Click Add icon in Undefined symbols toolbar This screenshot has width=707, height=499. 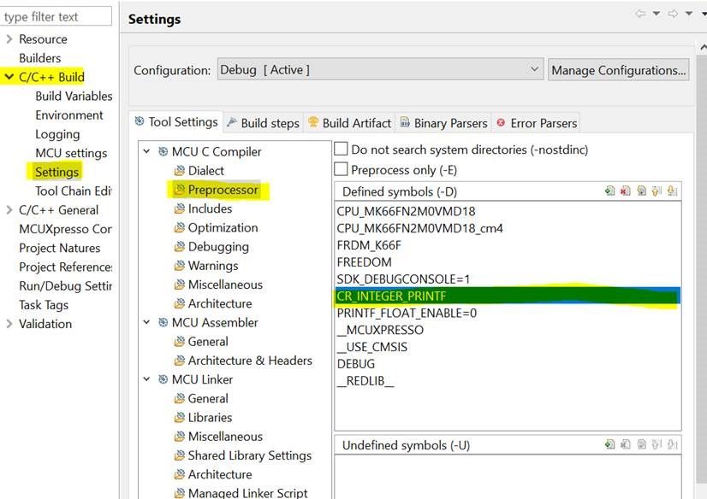click(609, 444)
